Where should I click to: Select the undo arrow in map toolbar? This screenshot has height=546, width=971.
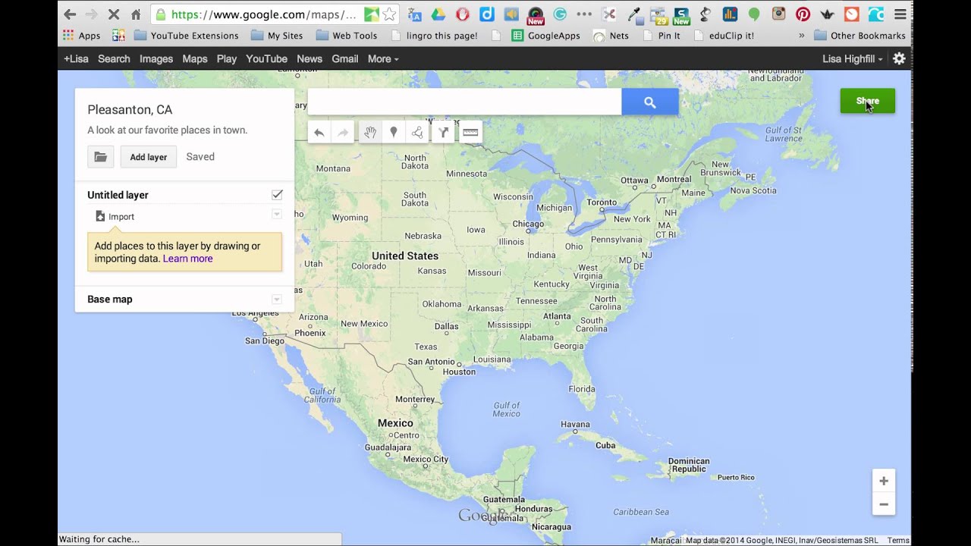(319, 133)
